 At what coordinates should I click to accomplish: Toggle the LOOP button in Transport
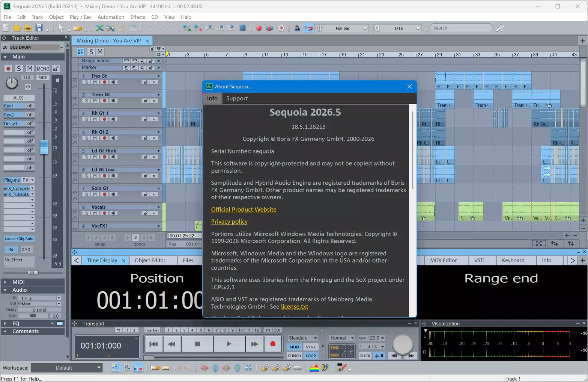(x=311, y=356)
